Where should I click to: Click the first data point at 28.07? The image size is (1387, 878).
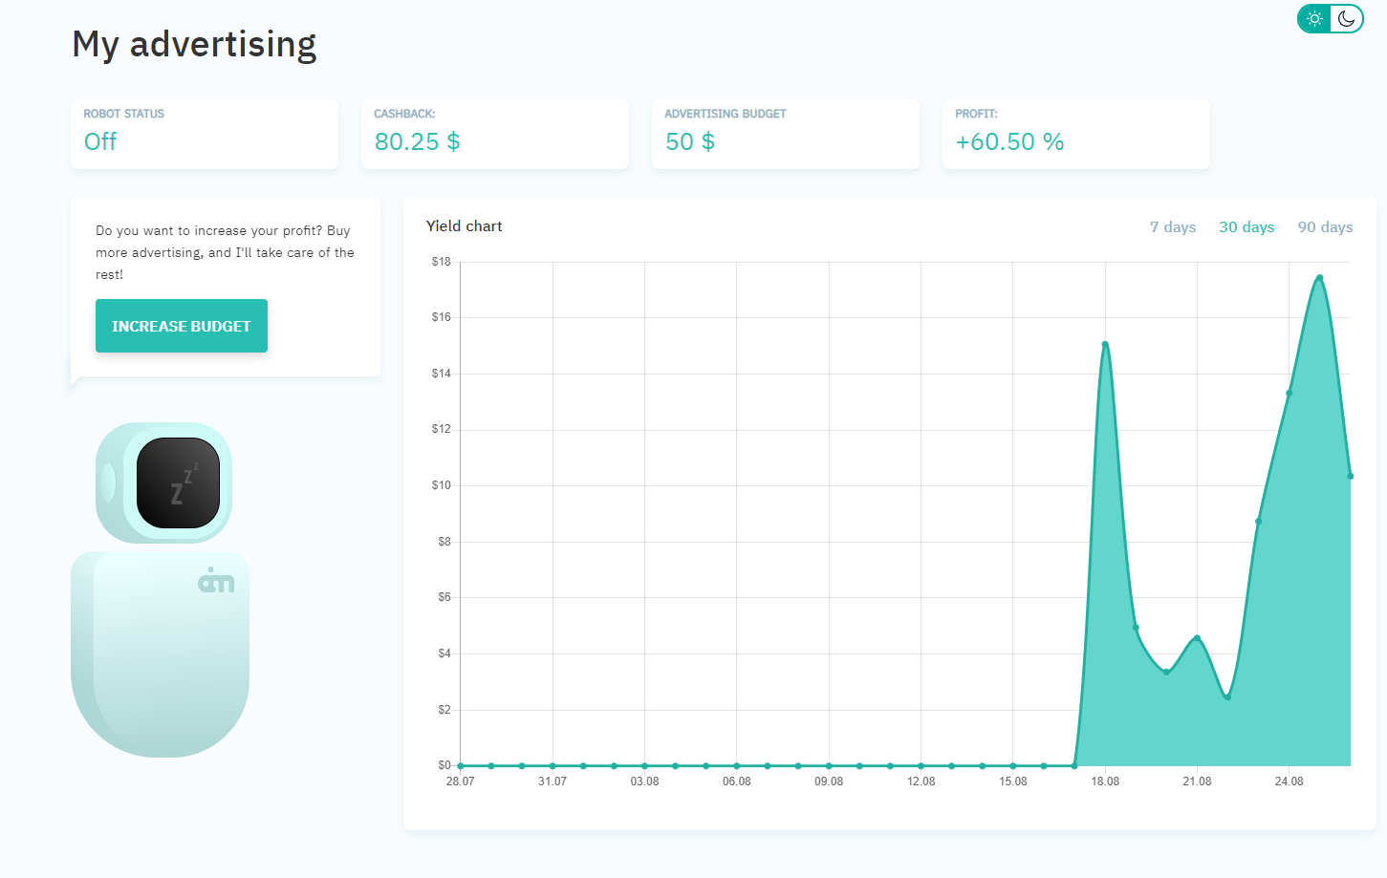(x=461, y=765)
